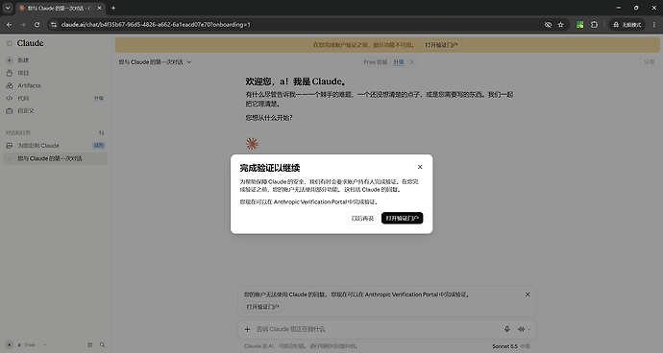Click the message input field
The image size is (663, 353).
click(377, 329)
